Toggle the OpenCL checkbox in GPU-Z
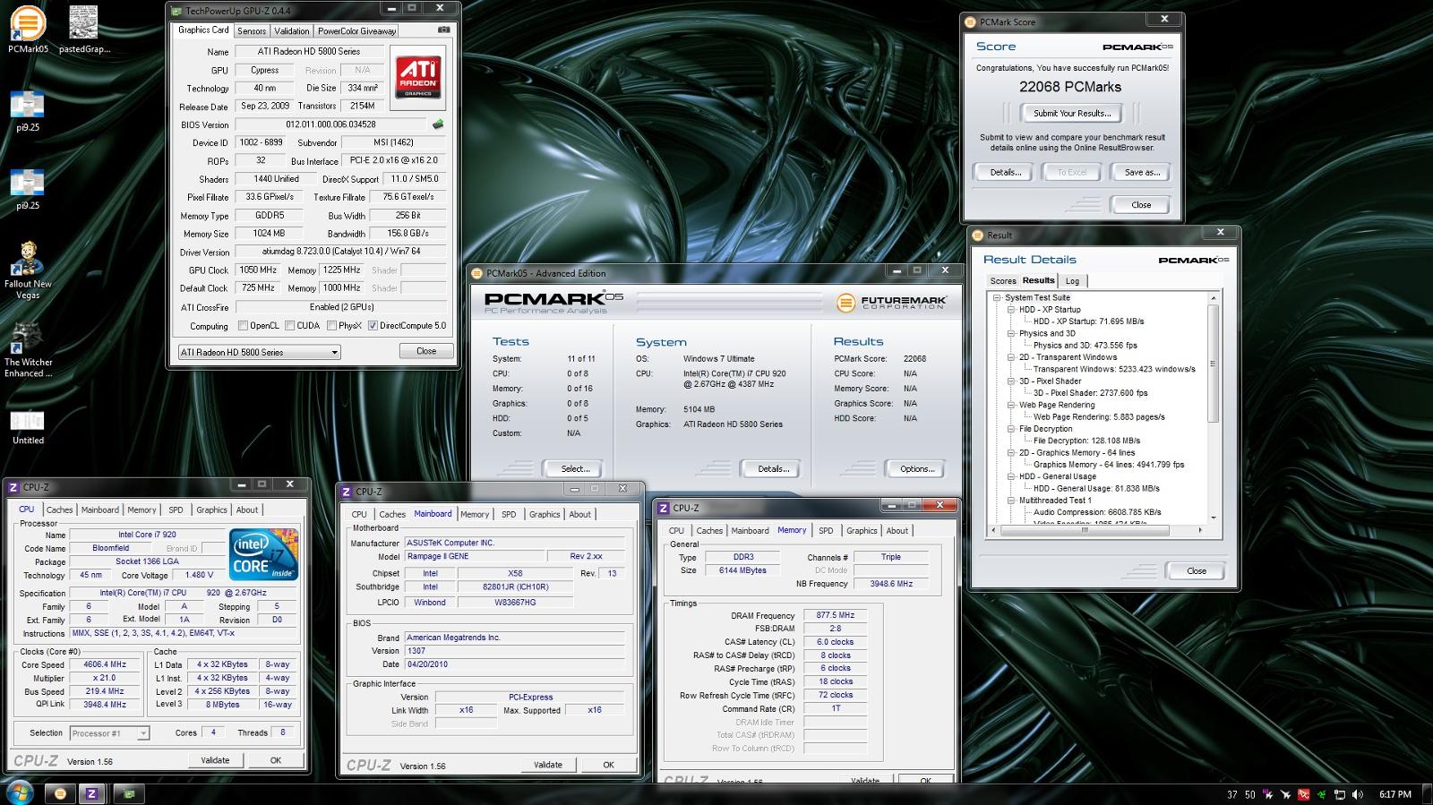Image resolution: width=1433 pixels, height=805 pixels. tap(243, 326)
